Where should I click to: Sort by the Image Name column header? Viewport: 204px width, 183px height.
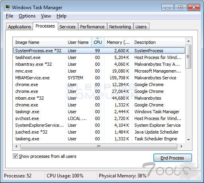pyautogui.click(x=39, y=42)
